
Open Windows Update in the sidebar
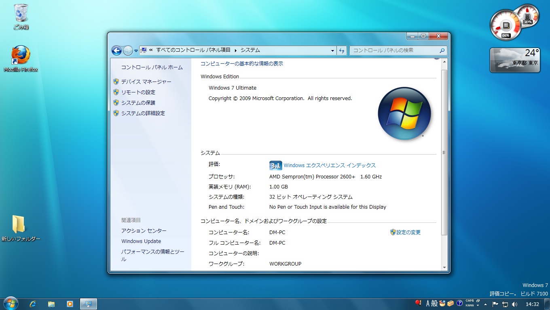[x=141, y=241]
